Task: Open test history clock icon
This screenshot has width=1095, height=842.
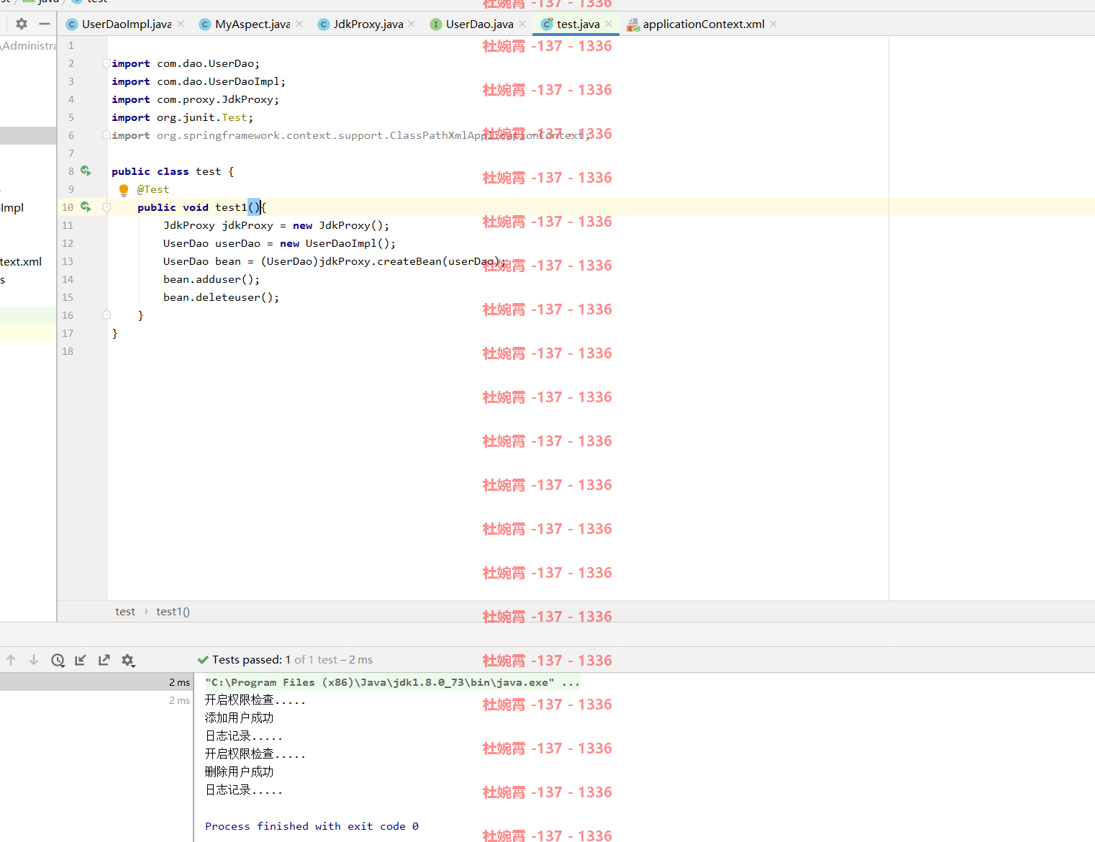Action: click(x=58, y=660)
